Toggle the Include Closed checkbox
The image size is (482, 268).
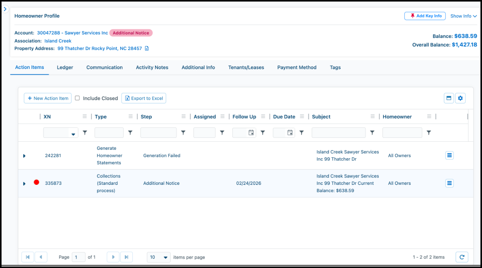(x=77, y=98)
